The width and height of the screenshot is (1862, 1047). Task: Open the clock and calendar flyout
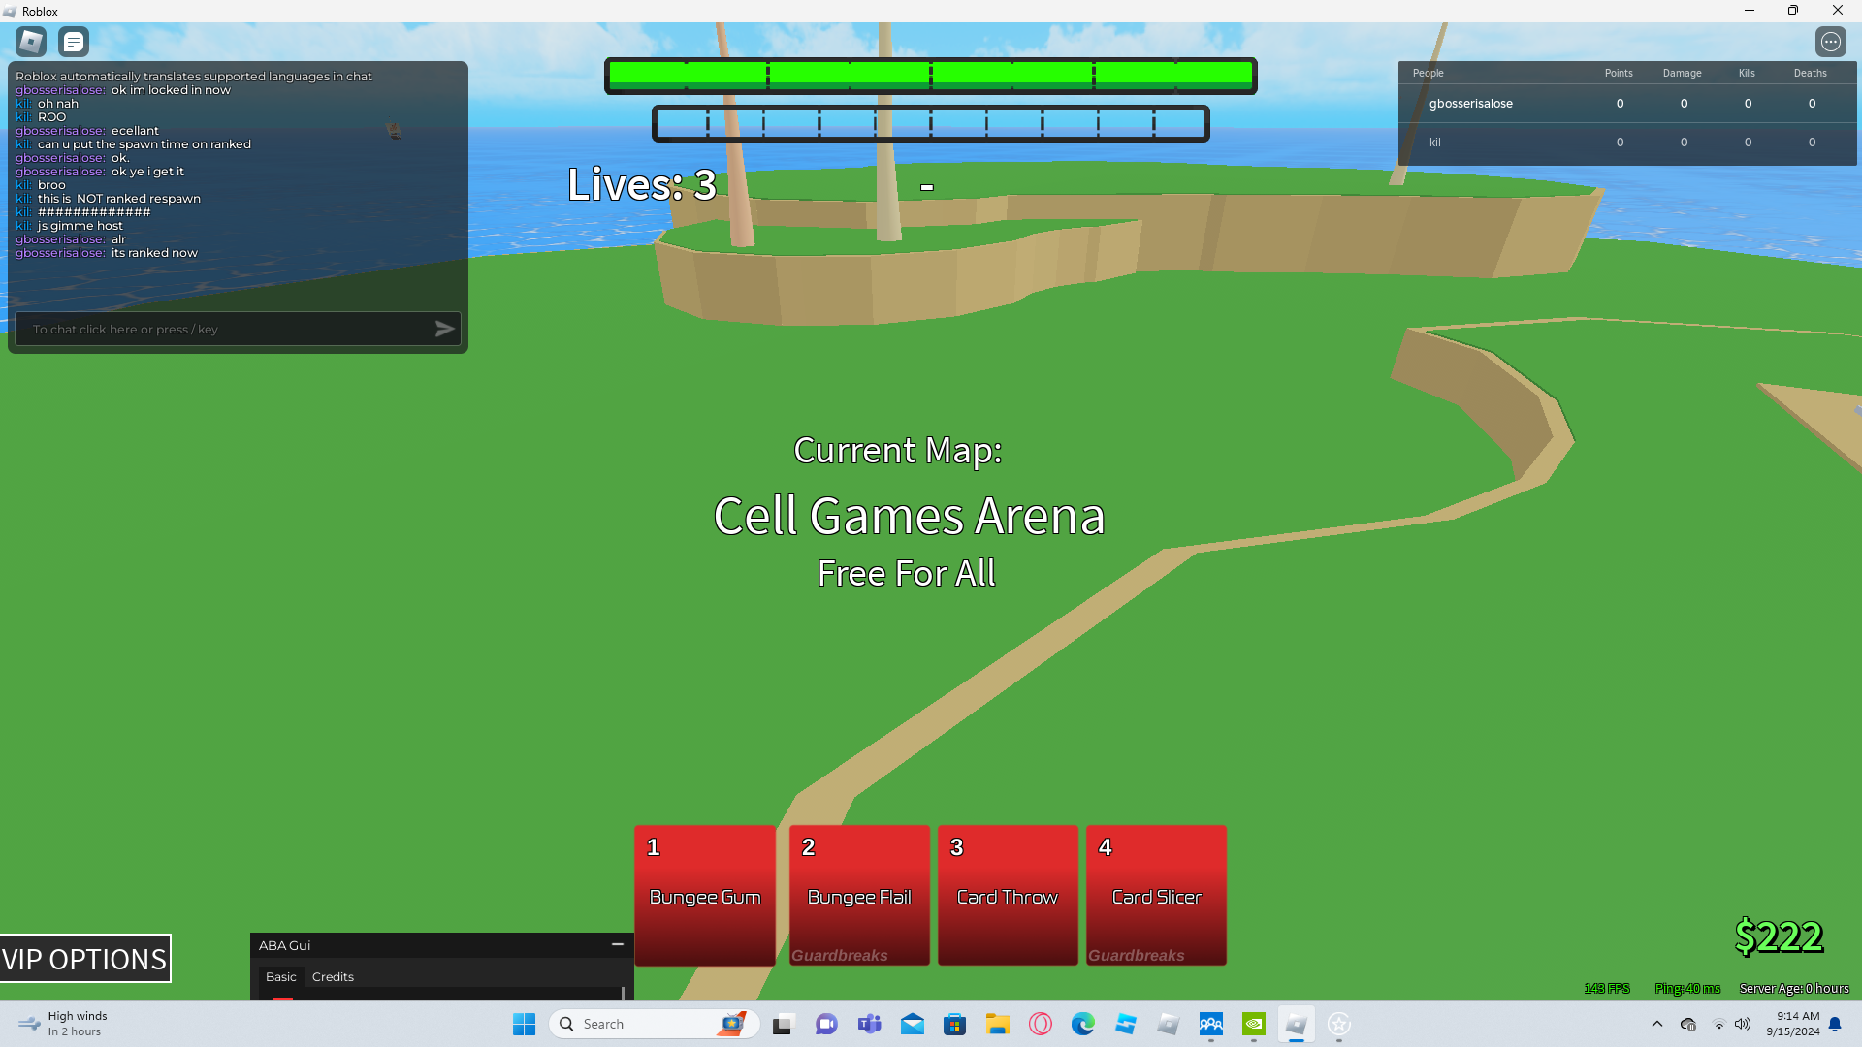pyautogui.click(x=1793, y=1024)
